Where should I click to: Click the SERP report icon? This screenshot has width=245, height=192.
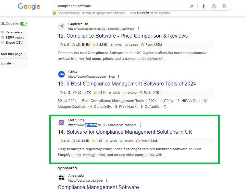2,38
